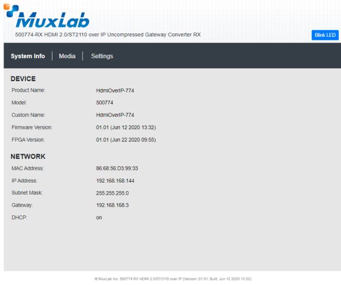Click the 'Product Name:' label
This screenshot has height=285, width=341.
tap(28, 90)
